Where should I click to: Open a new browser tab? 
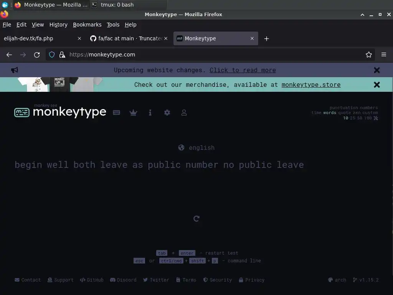267,39
